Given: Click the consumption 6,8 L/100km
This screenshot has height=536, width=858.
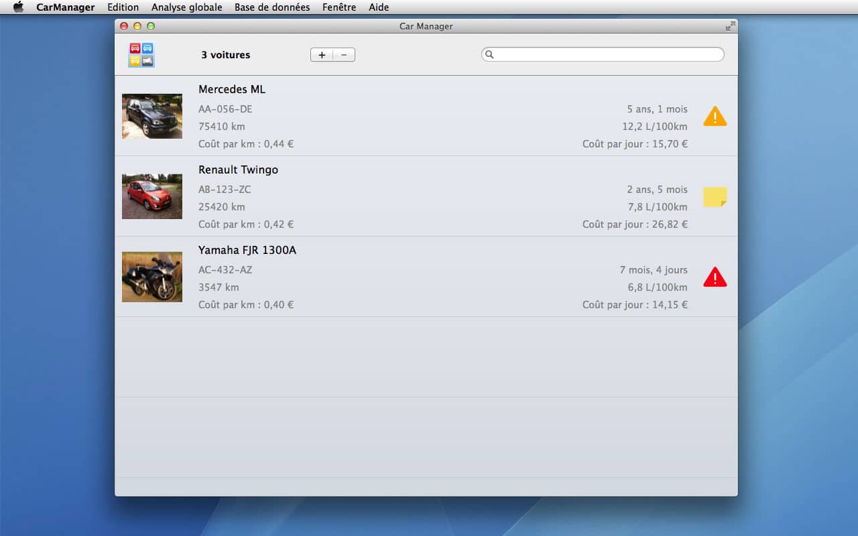Looking at the screenshot, I should point(658,287).
